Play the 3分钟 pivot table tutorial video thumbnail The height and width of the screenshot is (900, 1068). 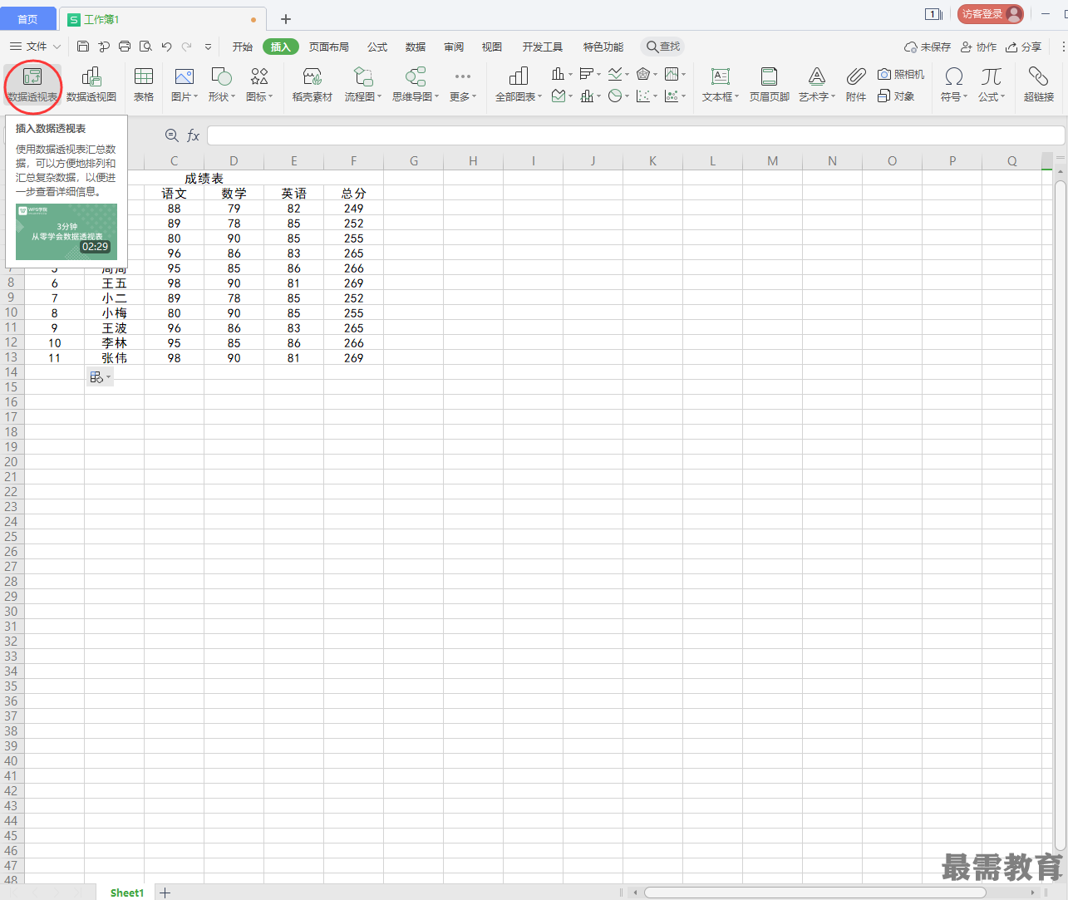click(x=66, y=232)
